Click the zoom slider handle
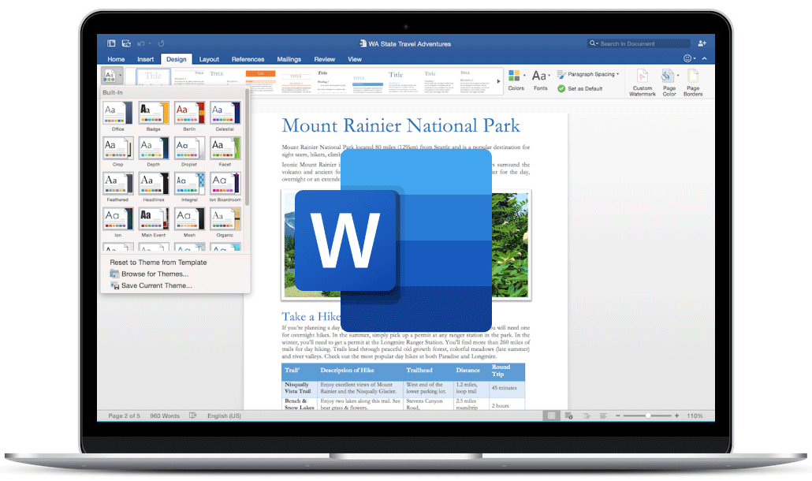The width and height of the screenshot is (812, 481). (647, 416)
